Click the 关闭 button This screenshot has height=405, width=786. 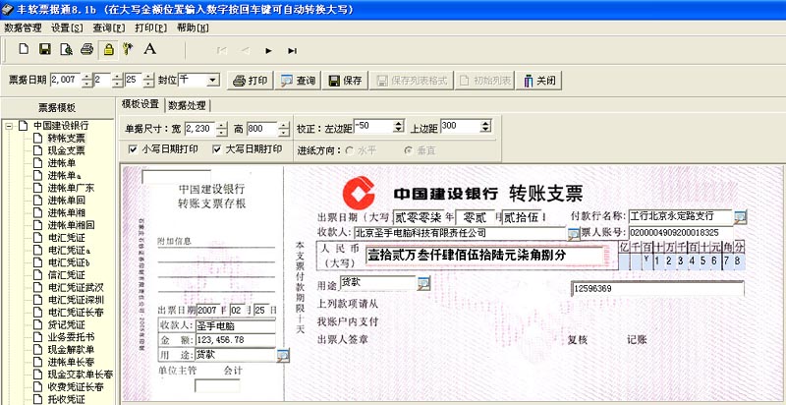(538, 81)
